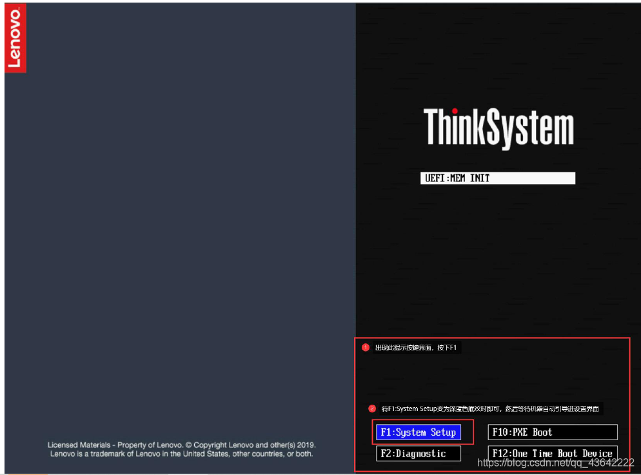Choose F2:Diagnostic option
The height and width of the screenshot is (475, 641).
pos(419,453)
